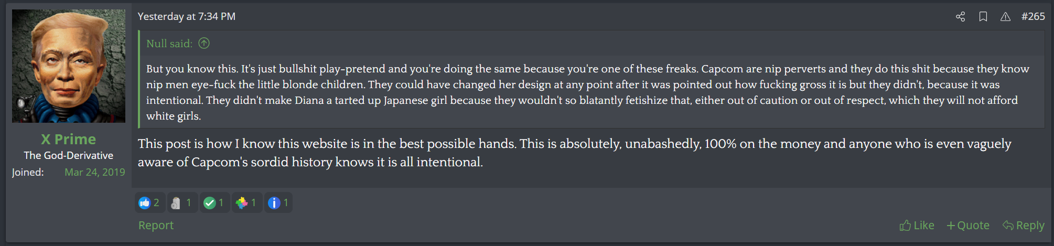Click the 'Null said:' quote header

click(x=169, y=44)
